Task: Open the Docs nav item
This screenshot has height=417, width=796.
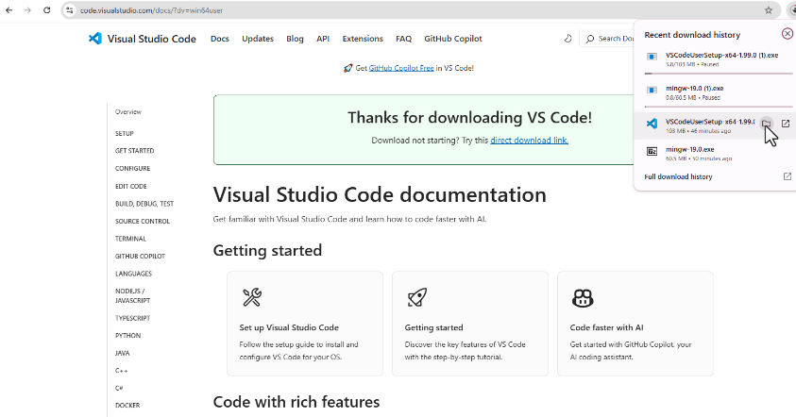Action: (x=220, y=39)
